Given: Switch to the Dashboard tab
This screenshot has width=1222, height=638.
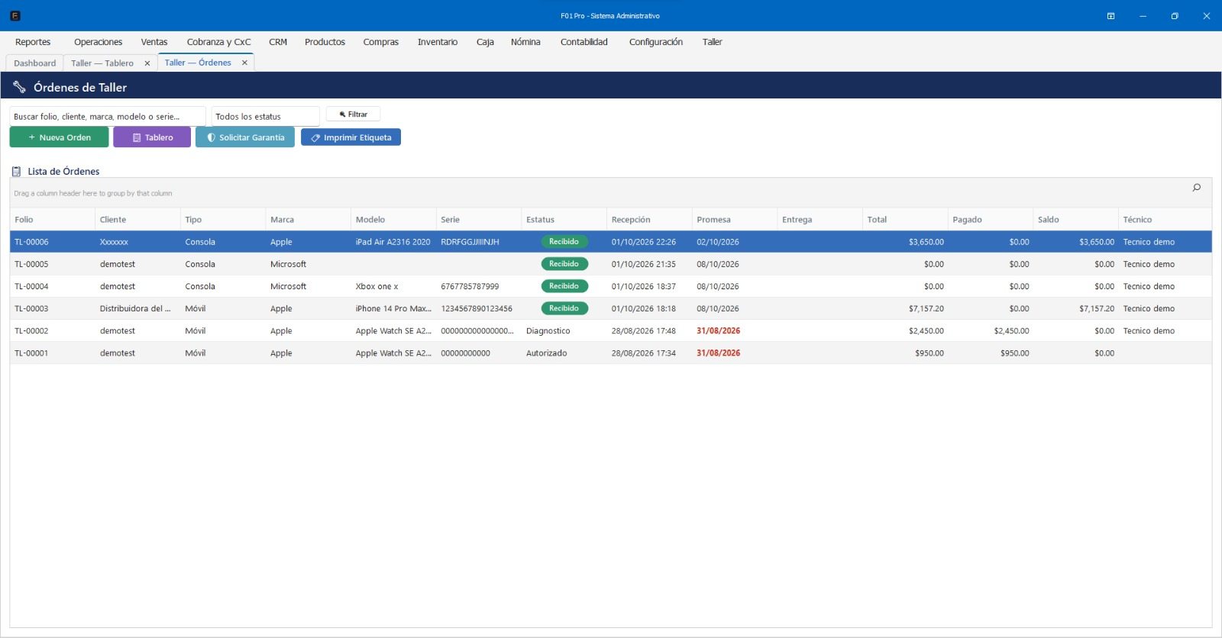Looking at the screenshot, I should 35,63.
